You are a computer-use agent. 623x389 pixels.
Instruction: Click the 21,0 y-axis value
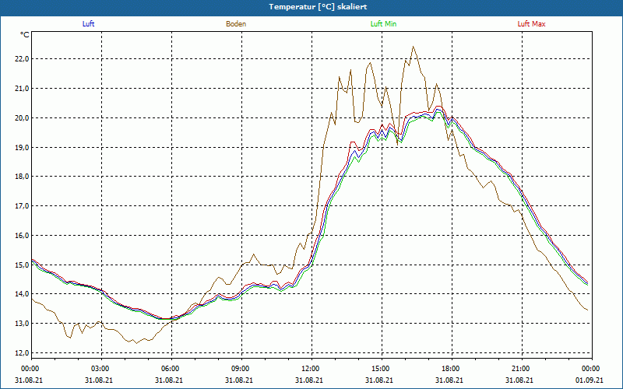tap(23, 88)
